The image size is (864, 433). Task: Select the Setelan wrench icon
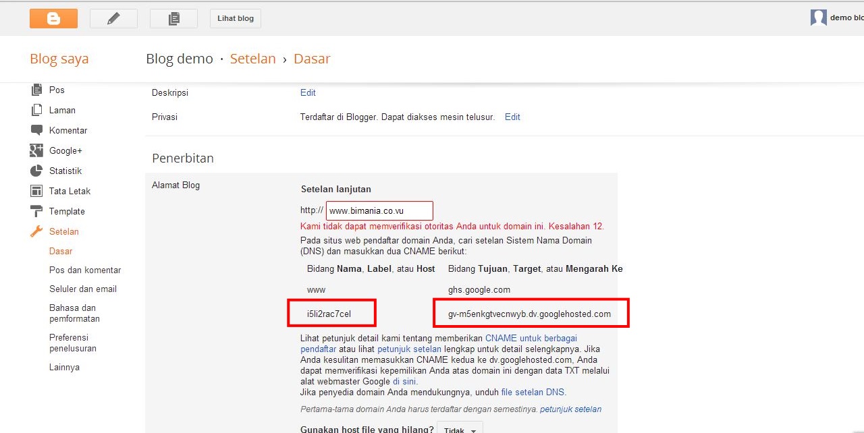tap(36, 231)
